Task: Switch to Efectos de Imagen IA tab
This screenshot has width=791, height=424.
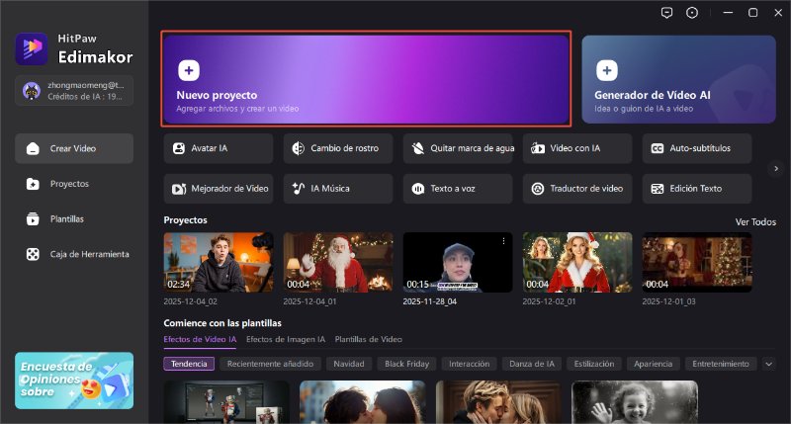Action: [x=286, y=339]
